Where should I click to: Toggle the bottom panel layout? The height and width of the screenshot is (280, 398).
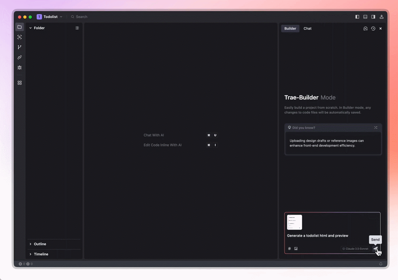[x=365, y=17]
